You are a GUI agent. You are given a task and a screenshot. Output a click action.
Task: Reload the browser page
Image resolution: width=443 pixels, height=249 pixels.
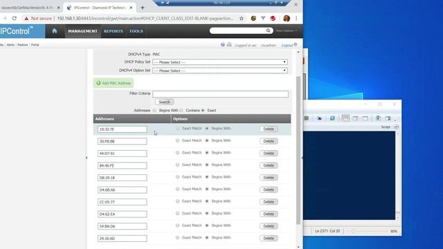[14, 19]
